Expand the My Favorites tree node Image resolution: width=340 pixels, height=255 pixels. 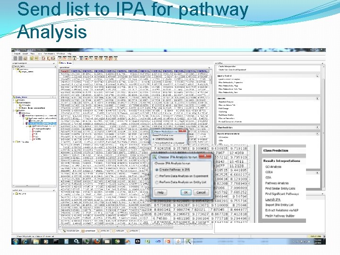point(14,142)
